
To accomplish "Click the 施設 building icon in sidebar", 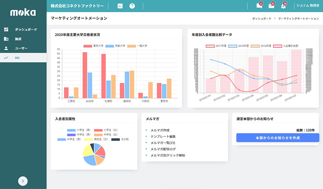I will click(6, 39).
